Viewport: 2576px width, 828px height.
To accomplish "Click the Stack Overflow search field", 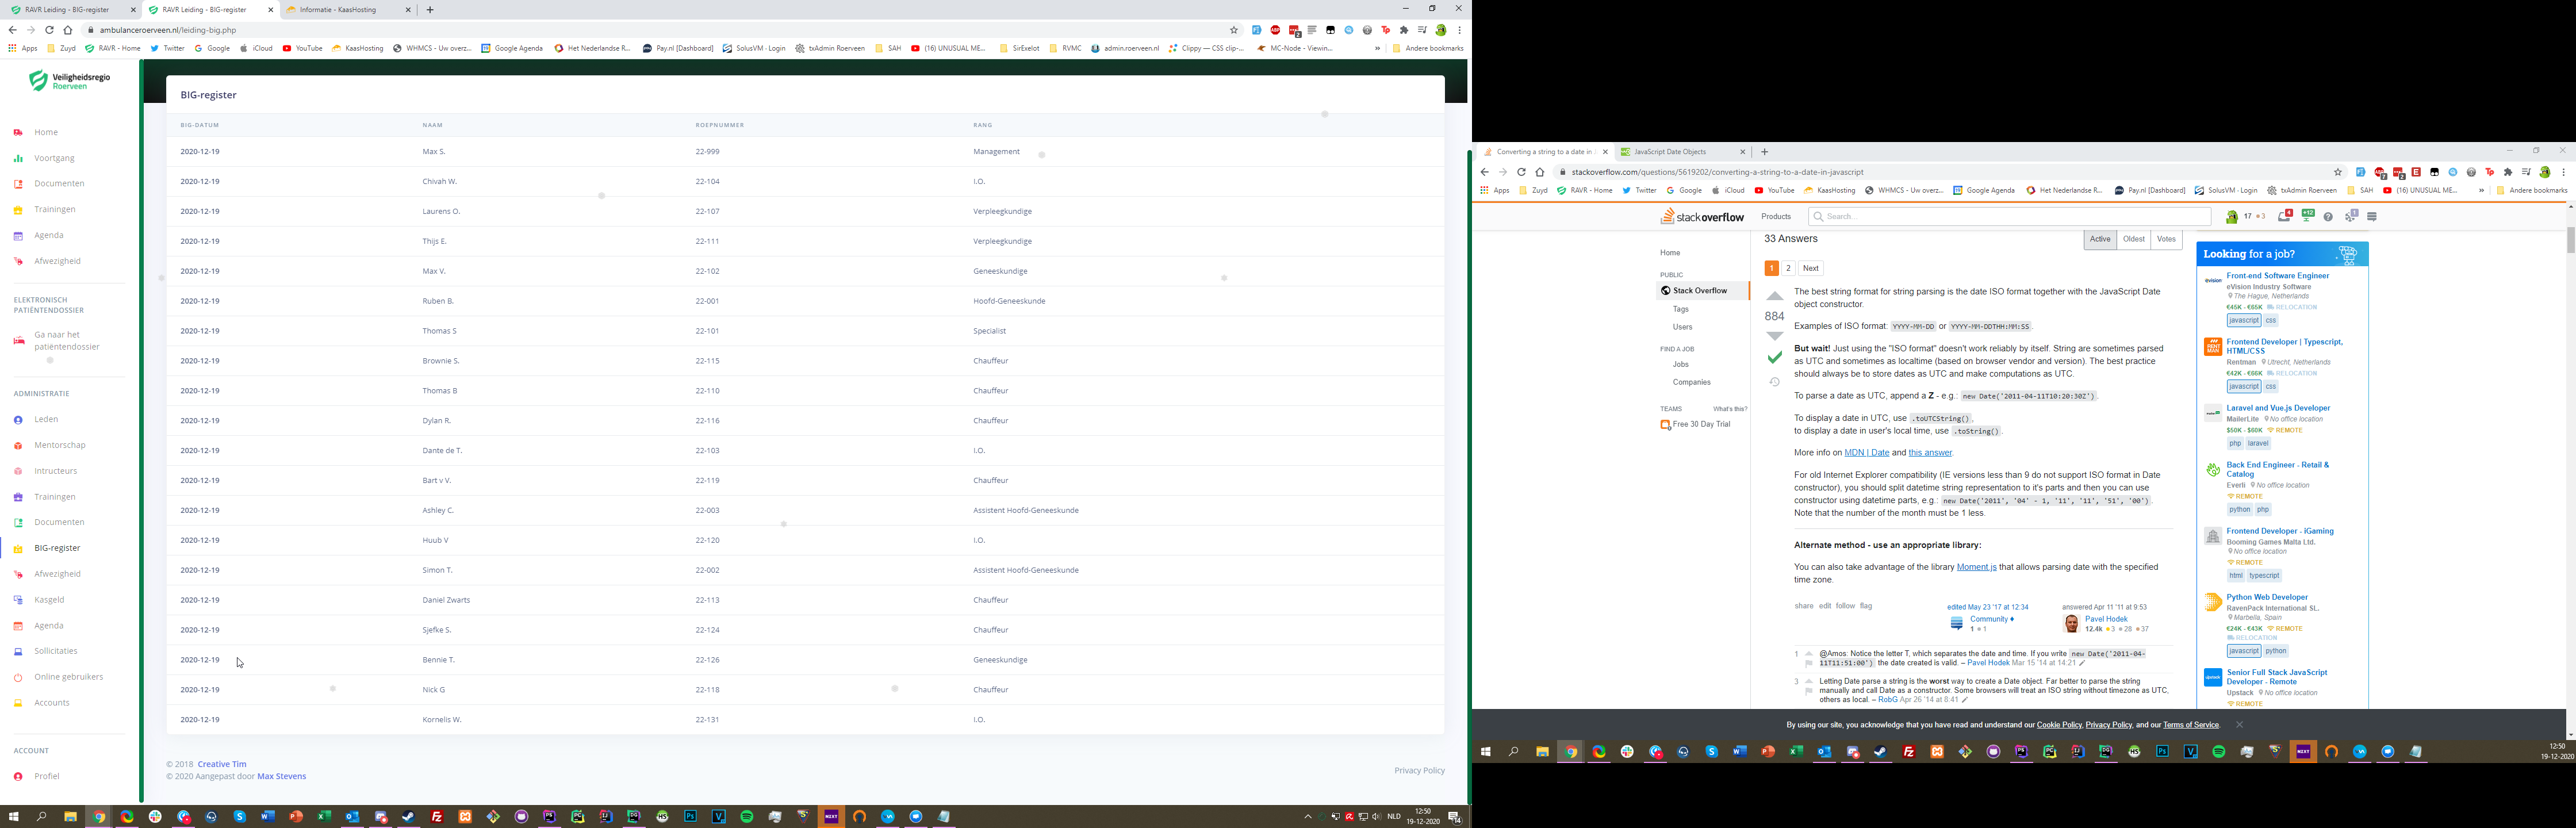I will [2010, 217].
